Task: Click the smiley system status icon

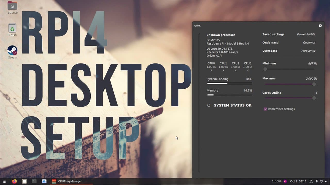Action: tap(209, 105)
